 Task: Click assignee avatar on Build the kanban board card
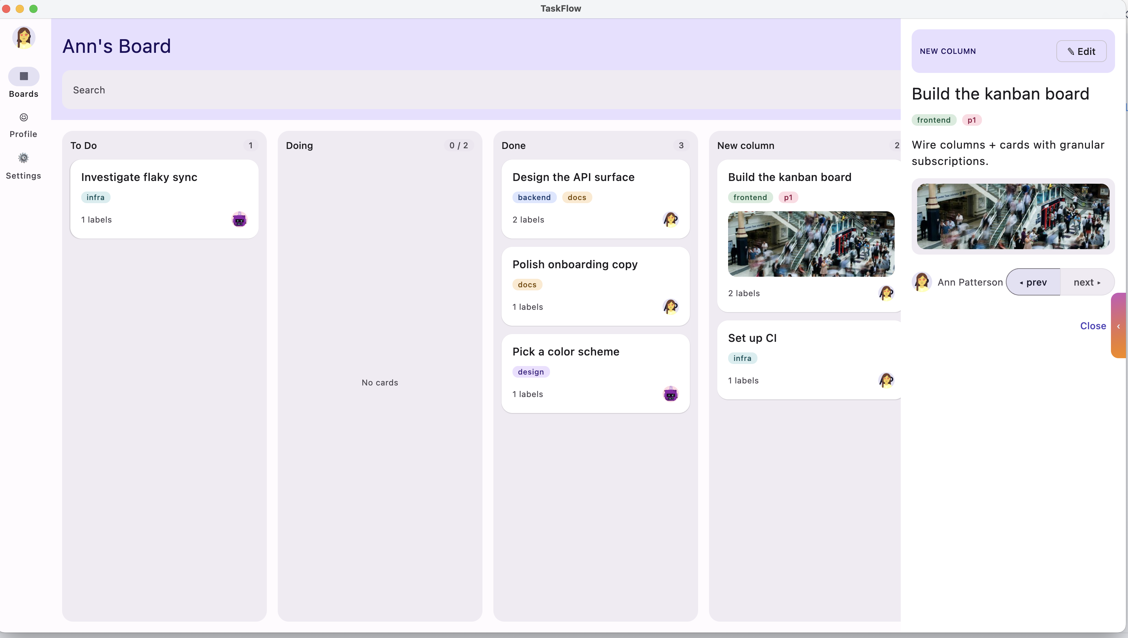pyautogui.click(x=886, y=293)
